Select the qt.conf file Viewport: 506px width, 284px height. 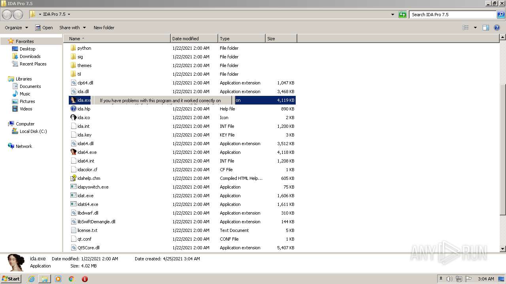[x=84, y=239]
